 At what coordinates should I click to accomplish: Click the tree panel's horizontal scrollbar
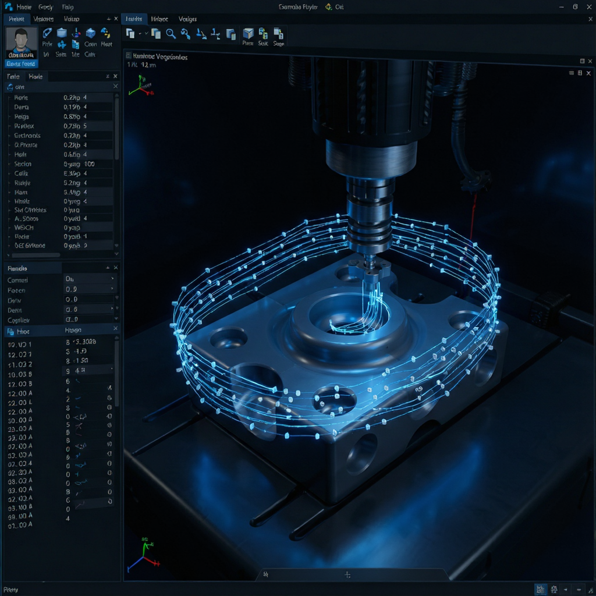[36, 255]
